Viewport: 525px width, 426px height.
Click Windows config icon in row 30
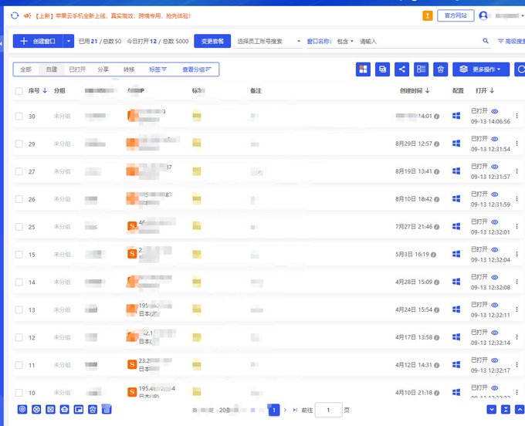point(456,116)
